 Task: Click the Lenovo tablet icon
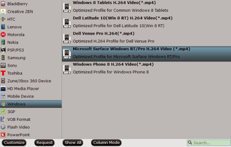point(3,27)
